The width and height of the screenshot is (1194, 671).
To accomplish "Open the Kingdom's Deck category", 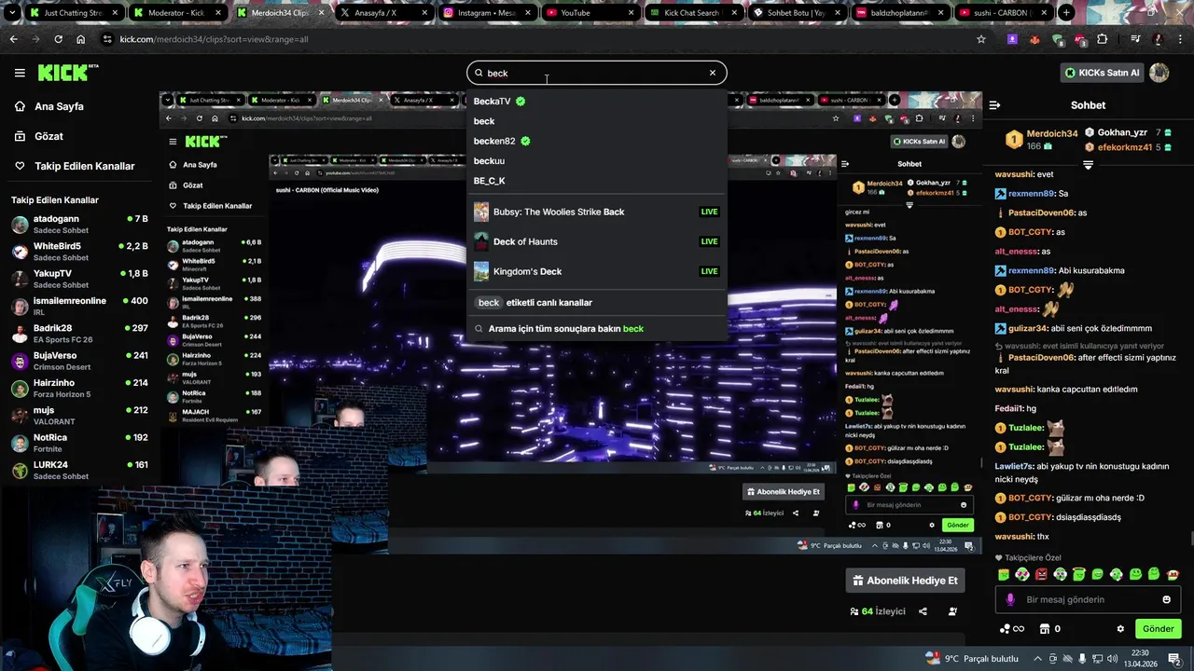I will tap(596, 271).
